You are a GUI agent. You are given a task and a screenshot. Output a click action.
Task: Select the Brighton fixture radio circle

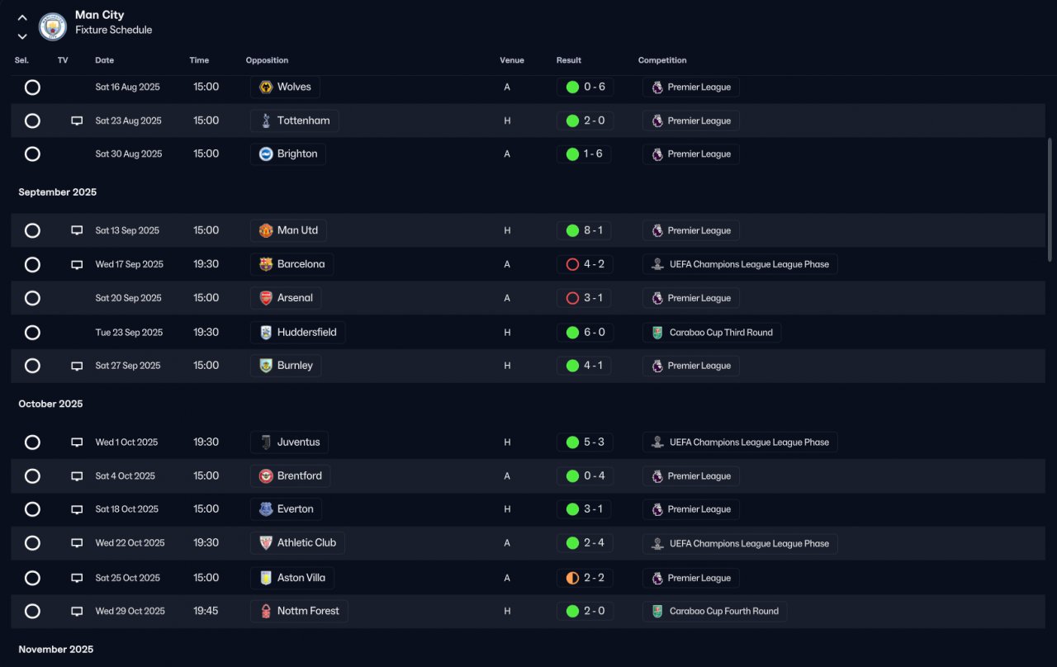click(32, 154)
